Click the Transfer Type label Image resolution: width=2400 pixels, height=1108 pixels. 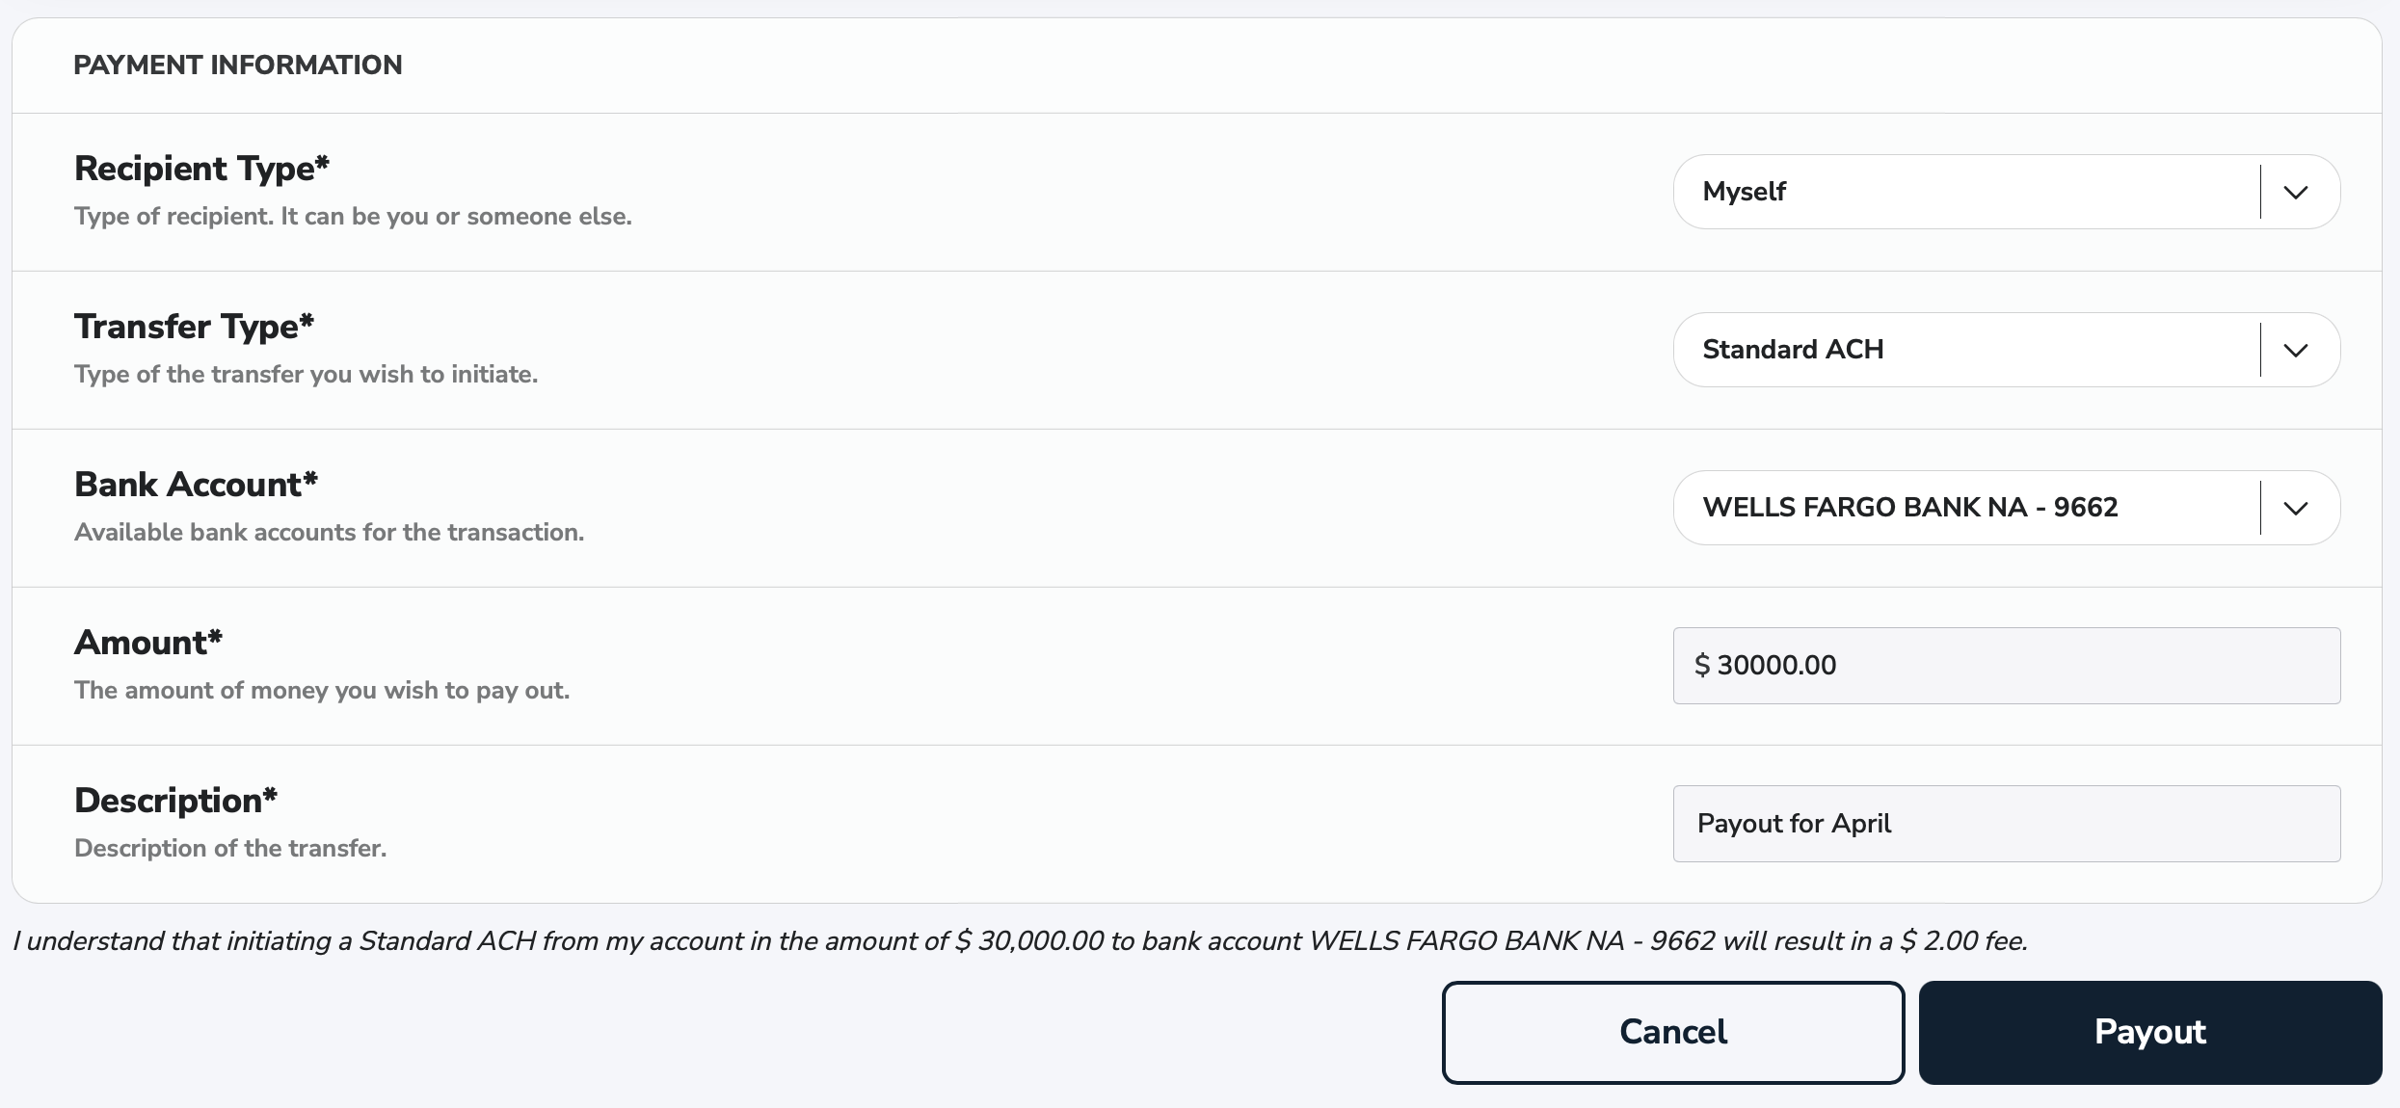[x=194, y=327]
